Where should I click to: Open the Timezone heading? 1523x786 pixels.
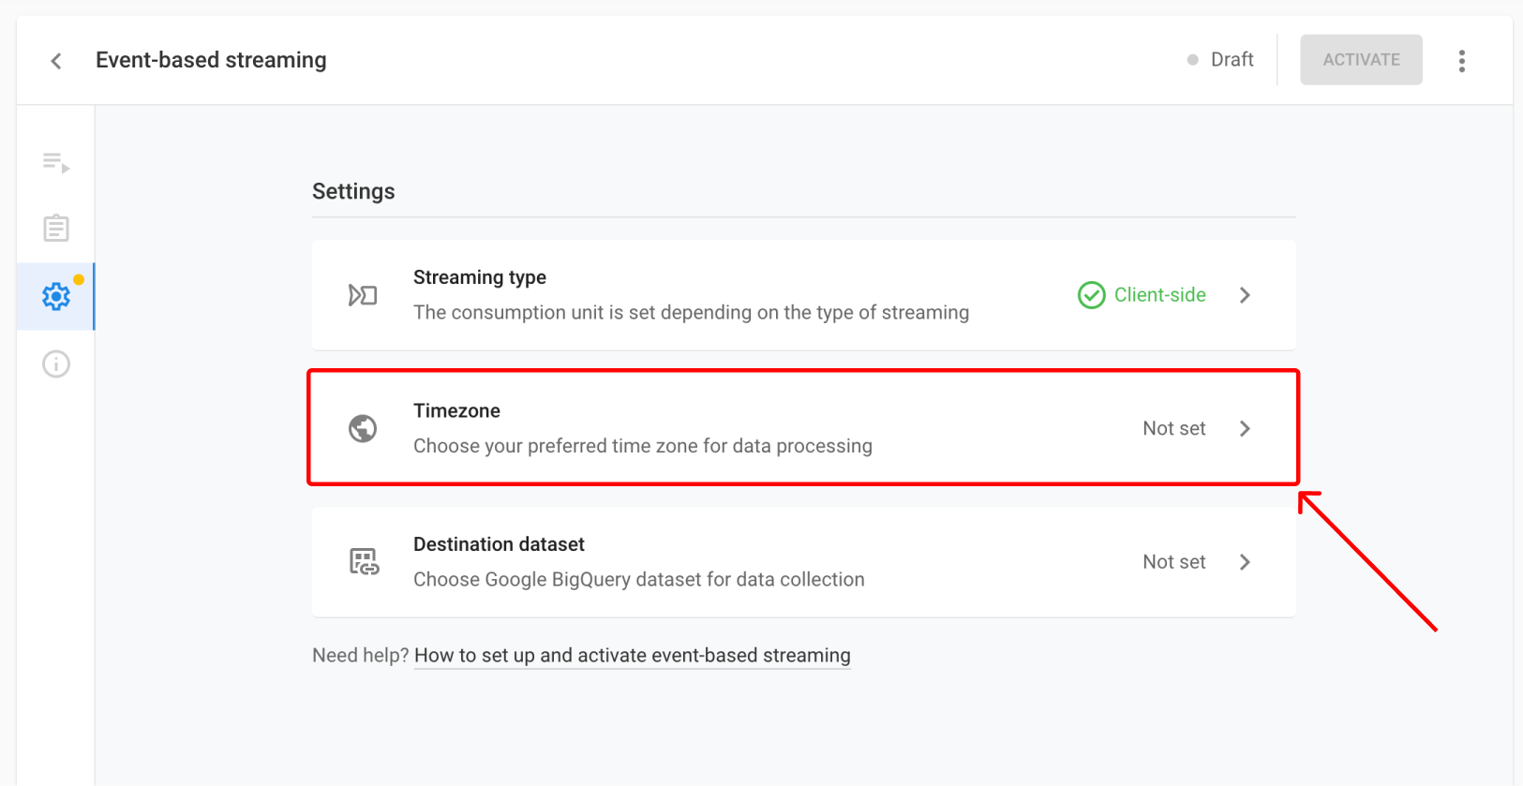coord(456,410)
